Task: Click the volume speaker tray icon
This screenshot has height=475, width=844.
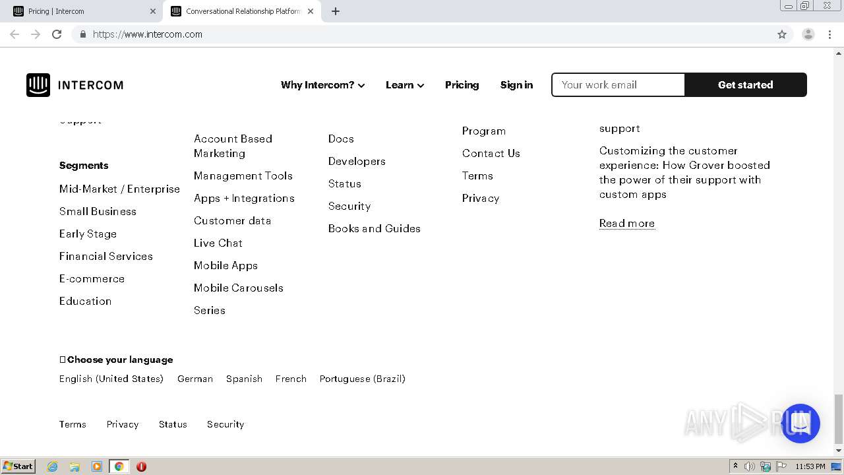Action: pyautogui.click(x=750, y=466)
